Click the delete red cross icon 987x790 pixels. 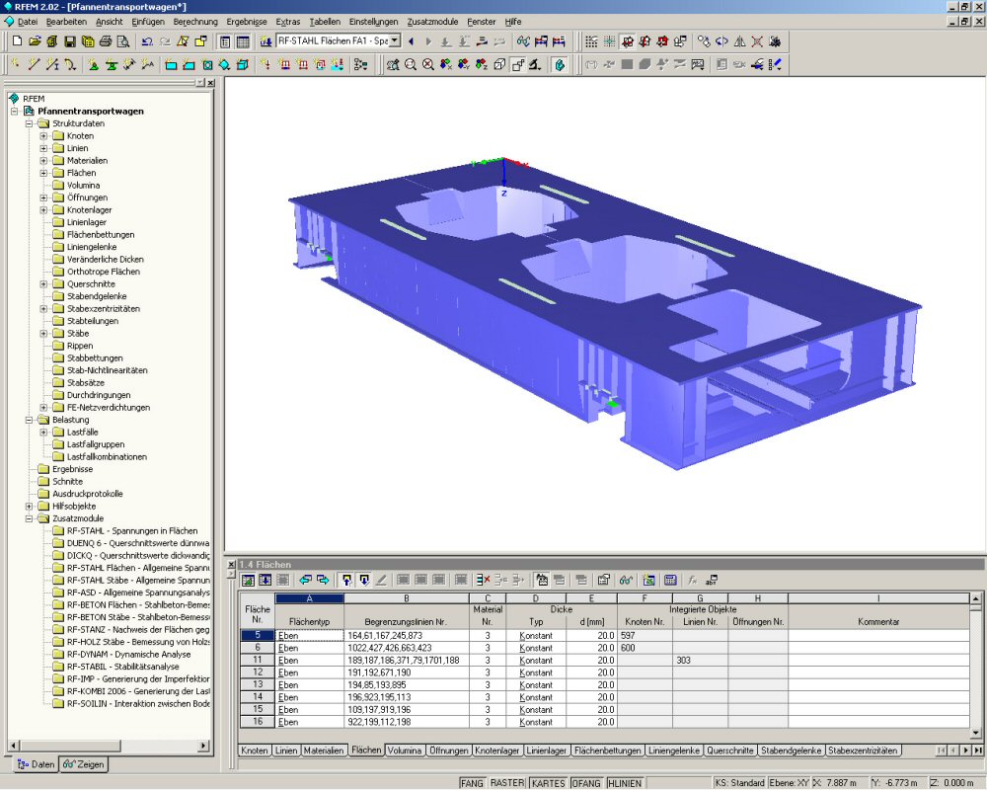(757, 41)
